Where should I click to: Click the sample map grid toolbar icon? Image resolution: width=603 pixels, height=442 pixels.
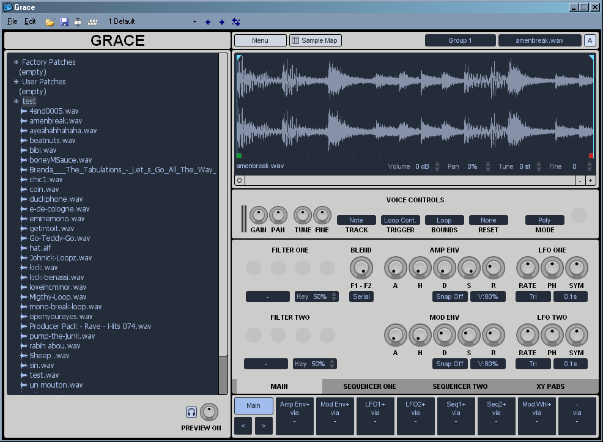coord(92,21)
